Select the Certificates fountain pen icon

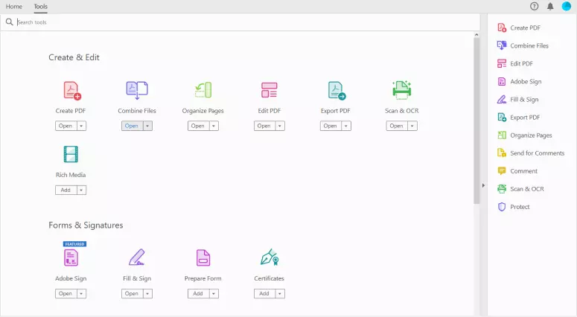coord(270,257)
